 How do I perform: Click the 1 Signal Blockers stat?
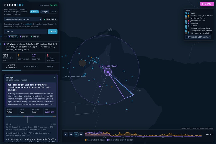coord(52,58)
